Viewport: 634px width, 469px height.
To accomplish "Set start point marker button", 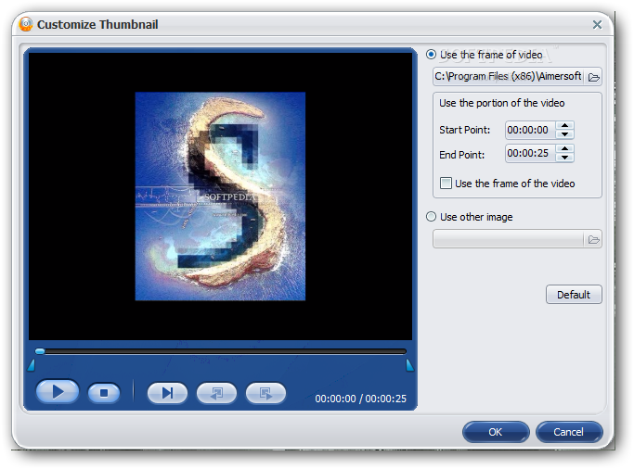I will [216, 393].
